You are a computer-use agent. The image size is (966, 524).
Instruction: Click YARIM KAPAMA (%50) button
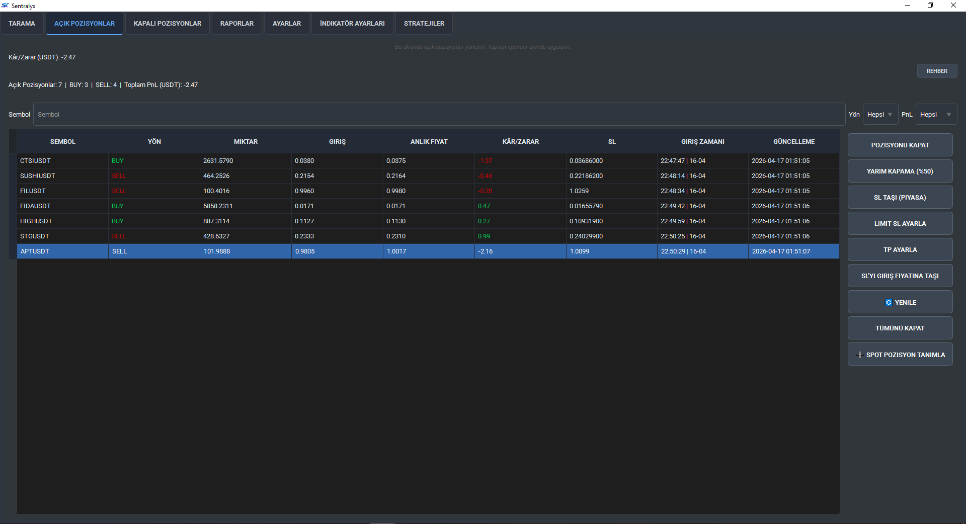900,171
